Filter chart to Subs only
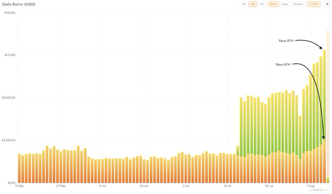The height and width of the screenshot is (194, 332). click(285, 4)
